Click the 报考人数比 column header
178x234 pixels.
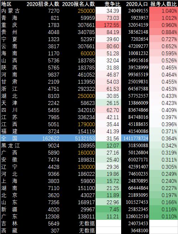click(x=163, y=4)
